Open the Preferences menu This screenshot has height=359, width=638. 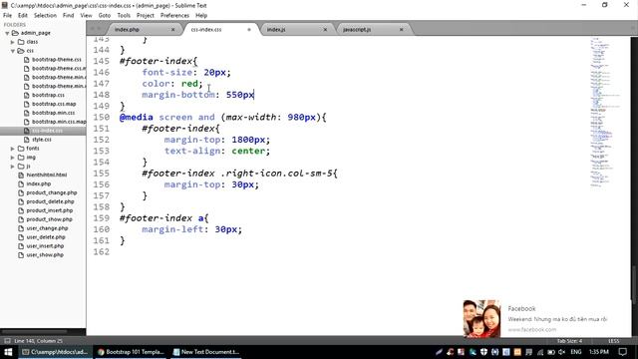tap(175, 16)
